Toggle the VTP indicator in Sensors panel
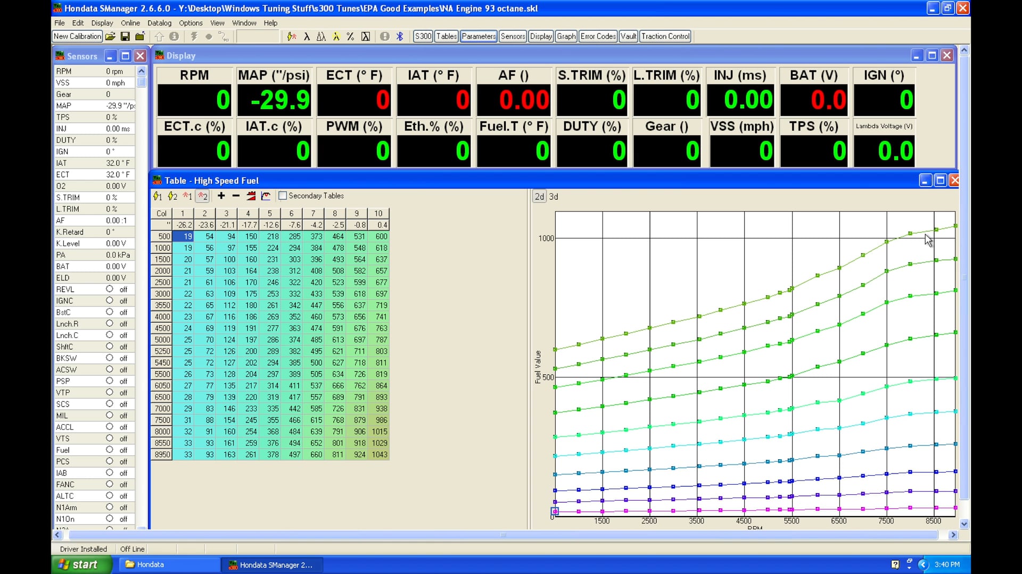The width and height of the screenshot is (1022, 574). click(111, 392)
